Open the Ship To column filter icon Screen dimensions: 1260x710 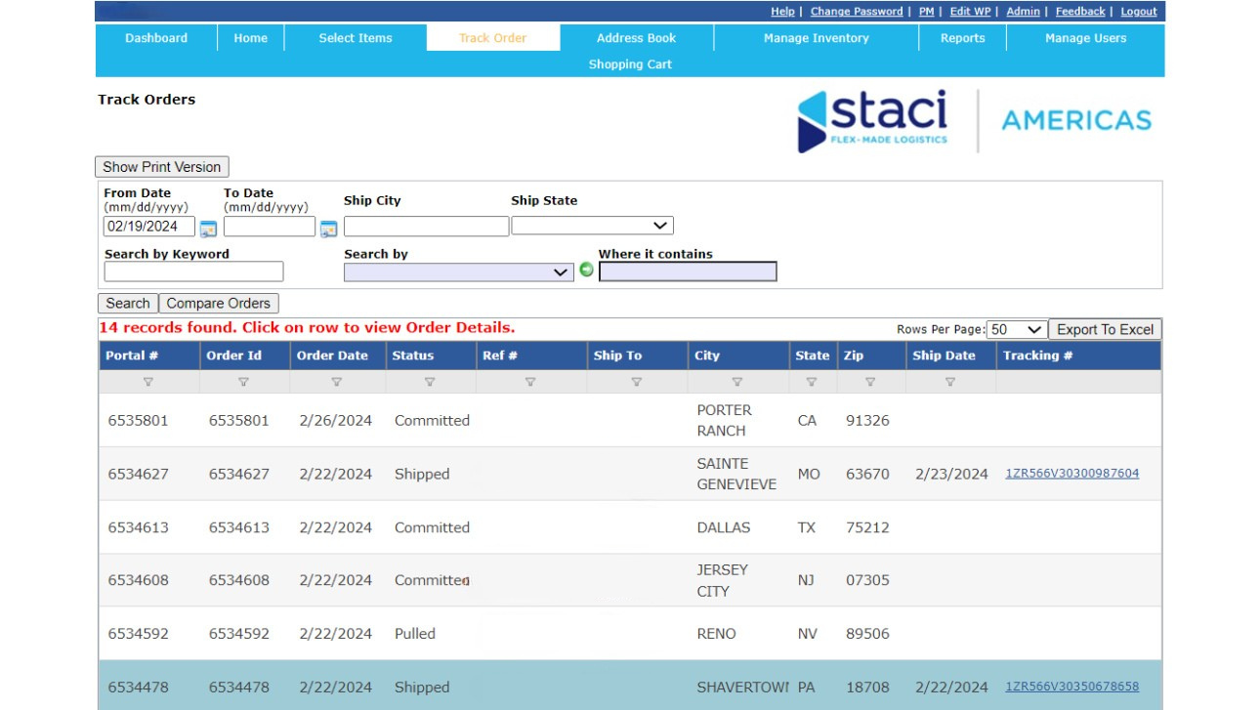click(x=637, y=383)
